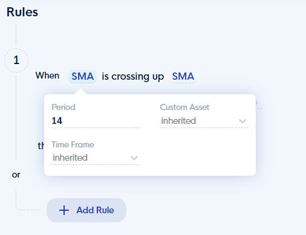Click the 'inherited' value under Custom Asset
Viewport: 306px width, 235px height.
point(178,121)
